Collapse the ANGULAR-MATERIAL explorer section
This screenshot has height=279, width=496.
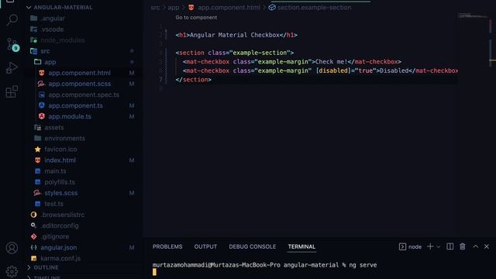pyautogui.click(x=29, y=7)
